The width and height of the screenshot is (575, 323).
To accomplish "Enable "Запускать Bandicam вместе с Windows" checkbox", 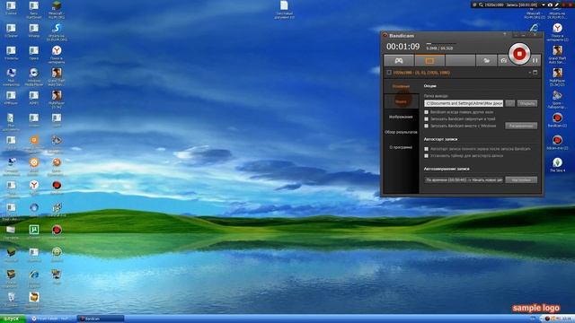I will 426,126.
